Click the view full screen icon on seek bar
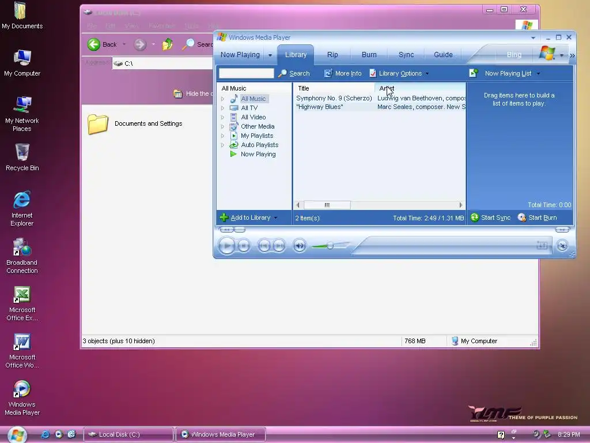 pos(542,246)
